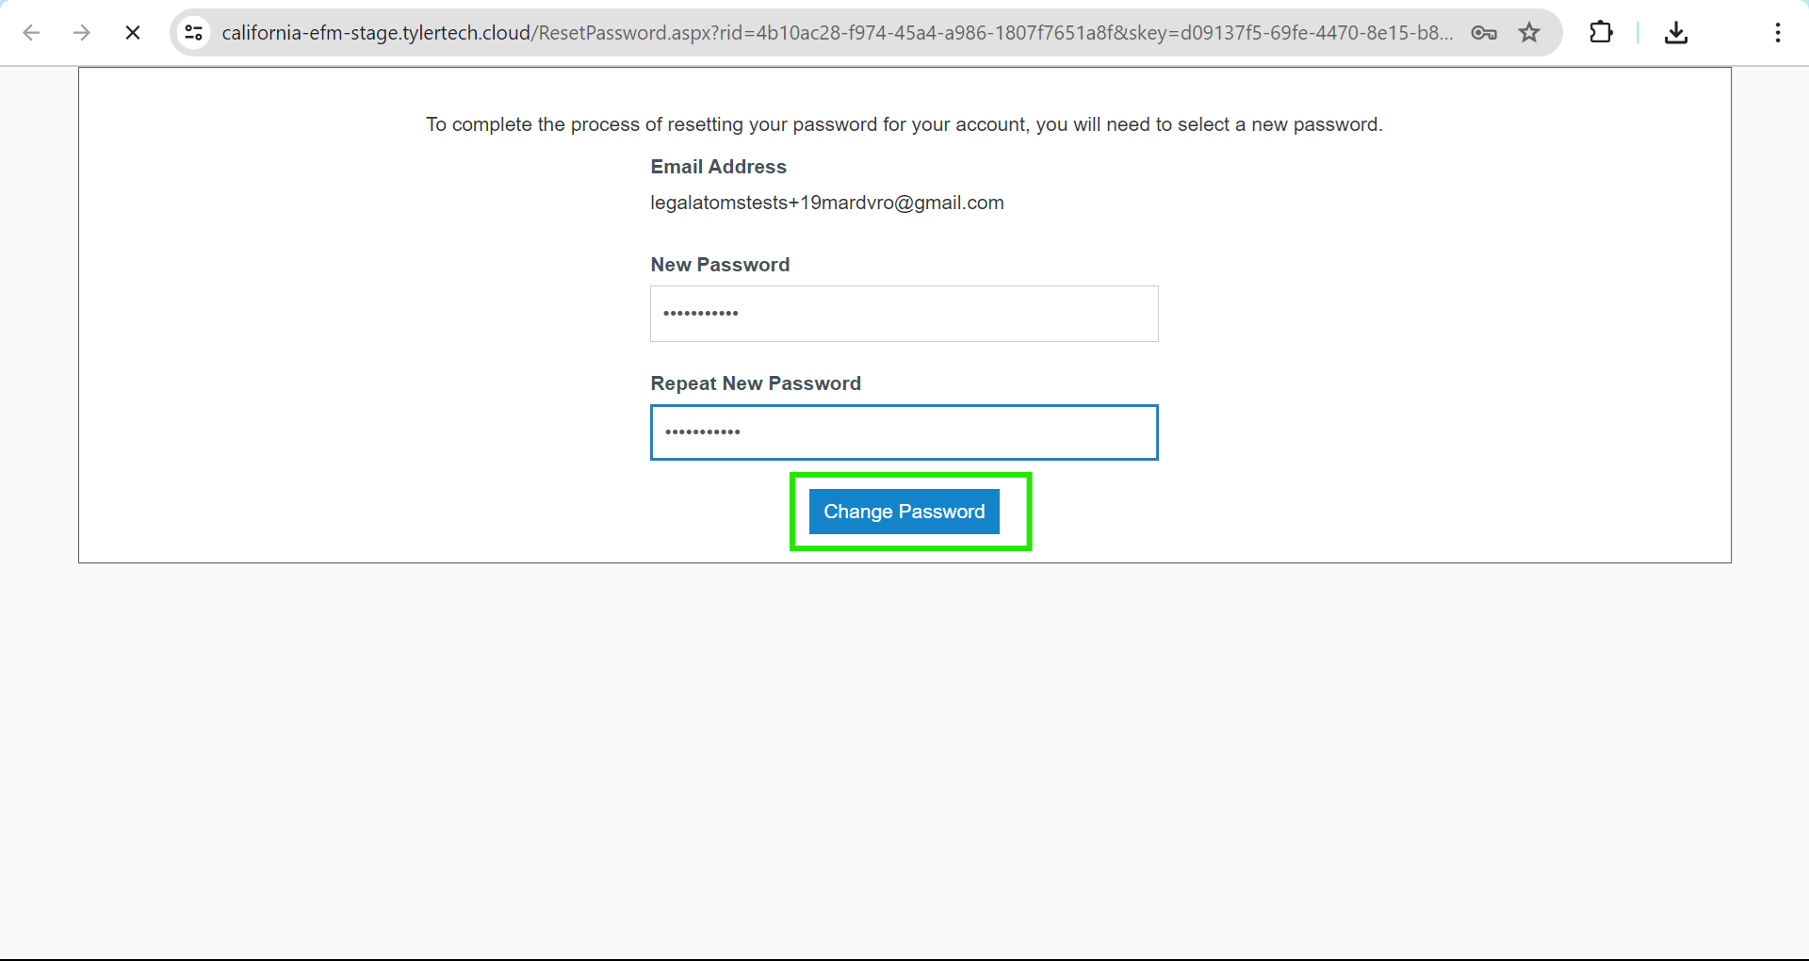Focus the Repeat New Password field

[x=904, y=432]
